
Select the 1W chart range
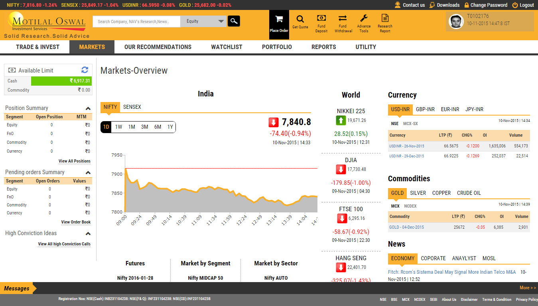[118, 127]
